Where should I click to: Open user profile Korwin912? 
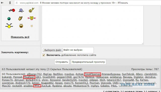82,83
